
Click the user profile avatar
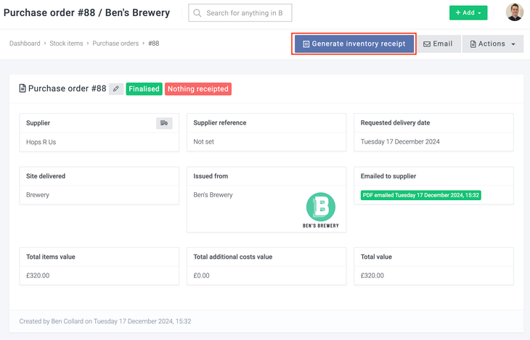(514, 12)
